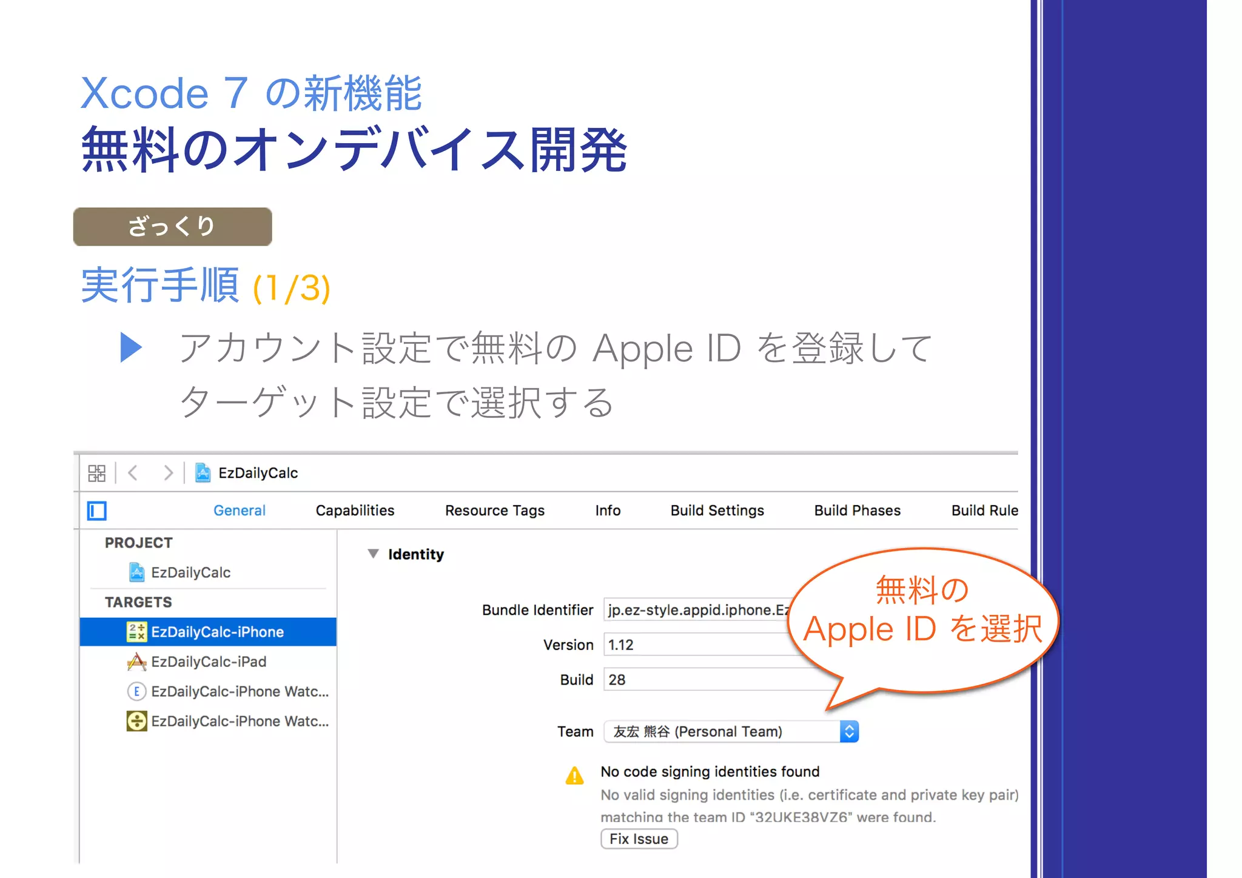Screen dimensions: 1242x878
Task: Click the EzDailyCalc project icon in jump bar
Action: pos(203,472)
